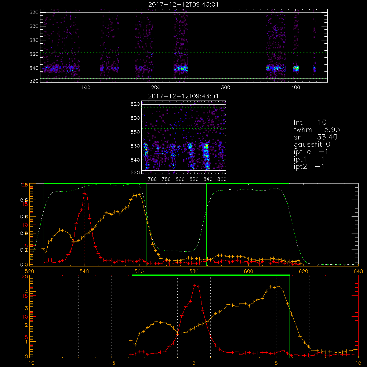Image resolution: width=367 pixels, height=367 pixels.
Task: Click x-axis label 400 on the wide spectrogram
Action: click(x=295, y=88)
